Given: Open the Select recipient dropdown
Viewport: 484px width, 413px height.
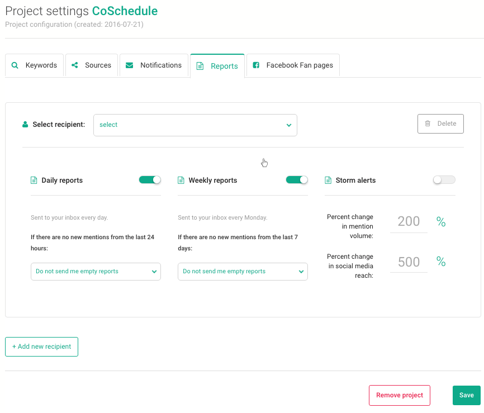Looking at the screenshot, I should 195,125.
